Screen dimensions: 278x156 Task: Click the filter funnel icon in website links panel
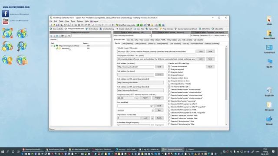[69, 36]
